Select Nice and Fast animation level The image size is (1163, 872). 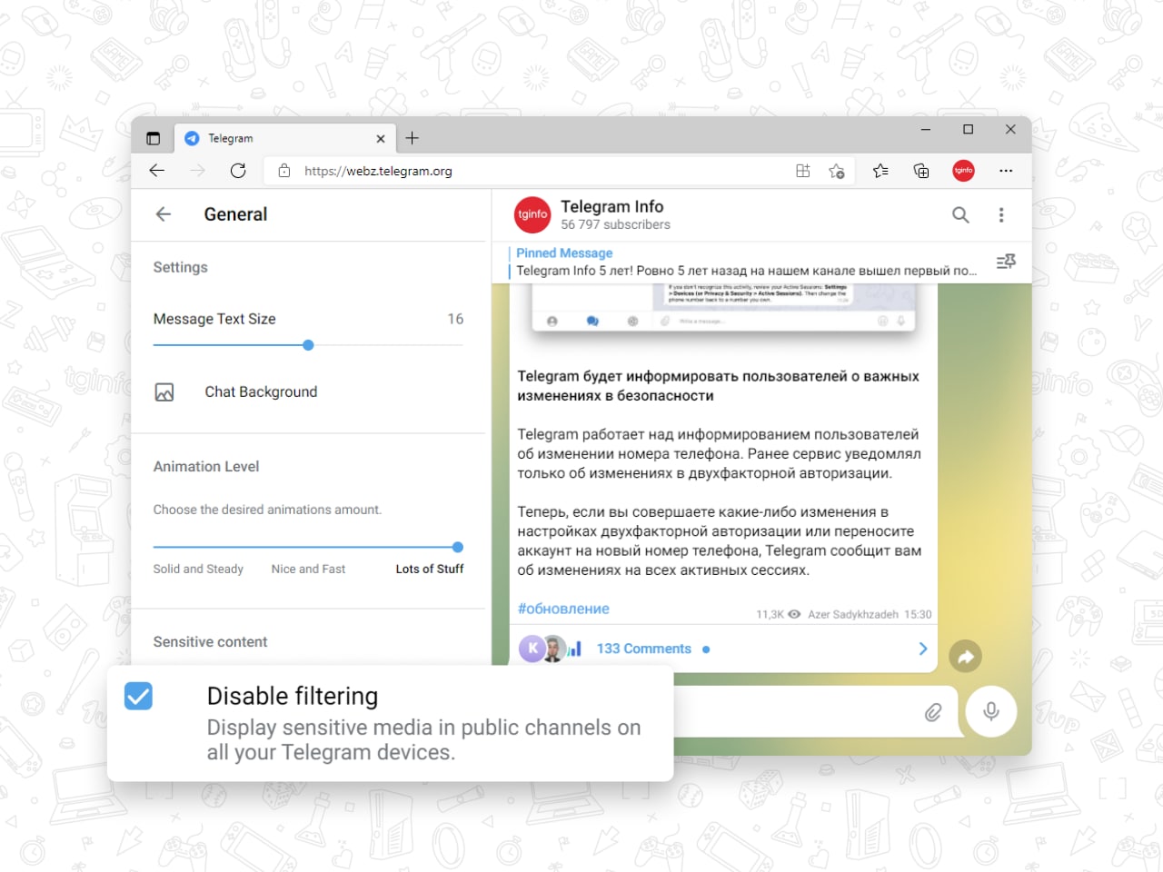click(x=308, y=570)
